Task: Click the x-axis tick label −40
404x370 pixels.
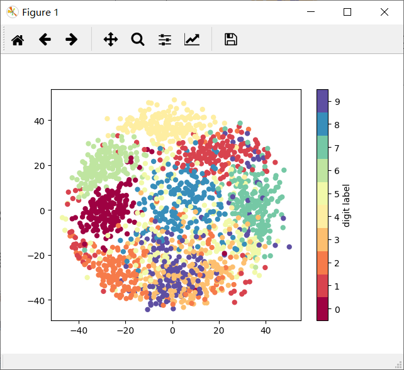Action: 79,330
